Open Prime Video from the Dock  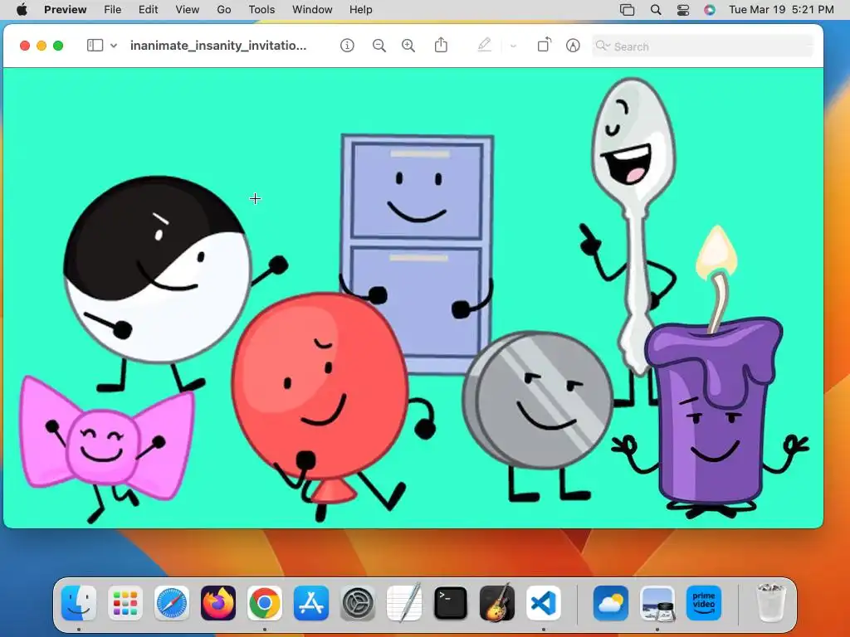pos(704,603)
